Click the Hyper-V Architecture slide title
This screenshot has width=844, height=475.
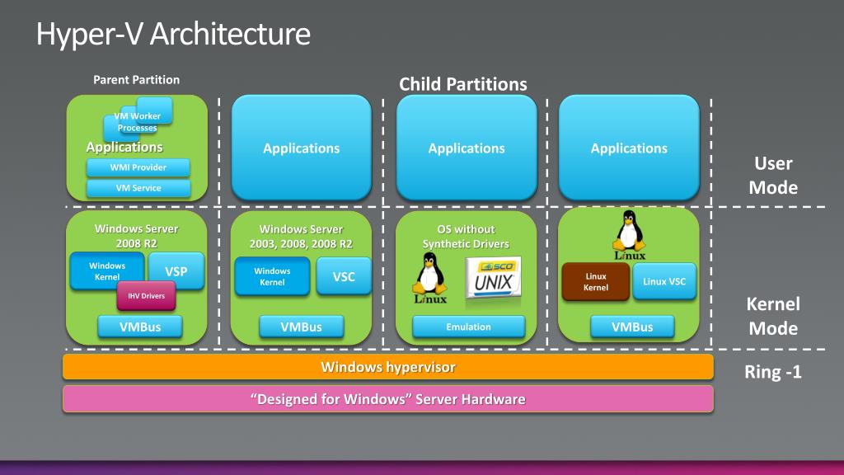[173, 33]
